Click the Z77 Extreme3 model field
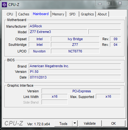128x130 pixels. 58,32
